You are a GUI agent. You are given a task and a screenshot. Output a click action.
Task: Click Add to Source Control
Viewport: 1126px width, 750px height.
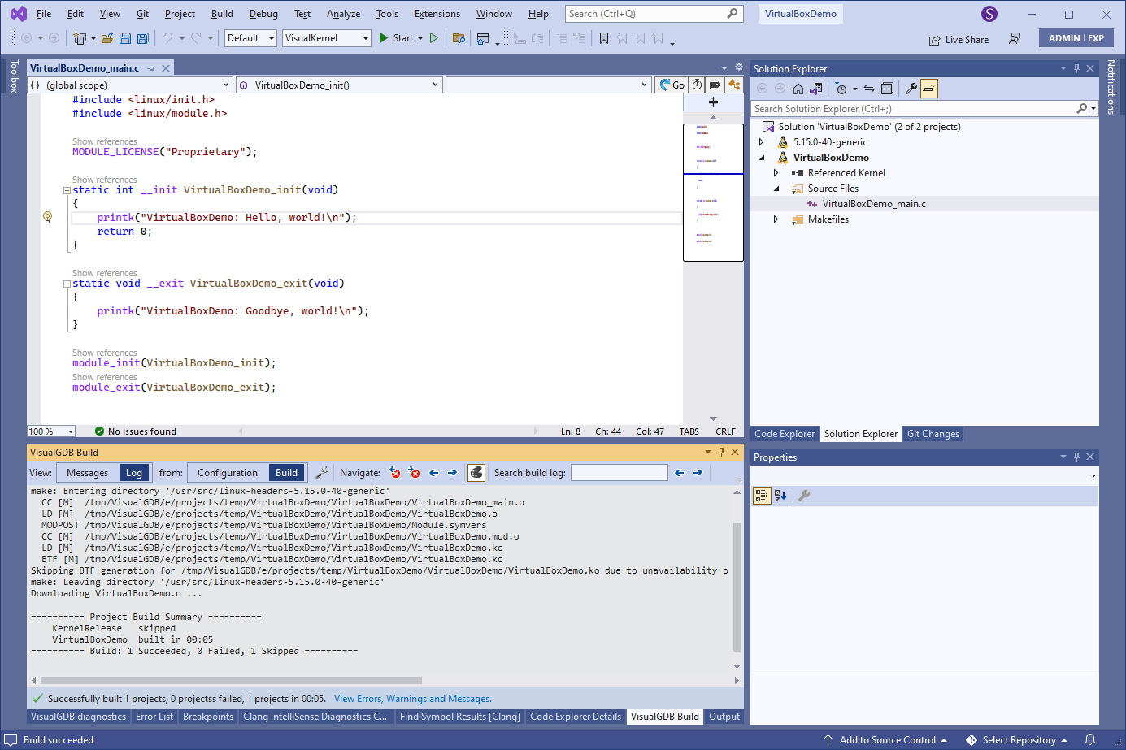[885, 739]
